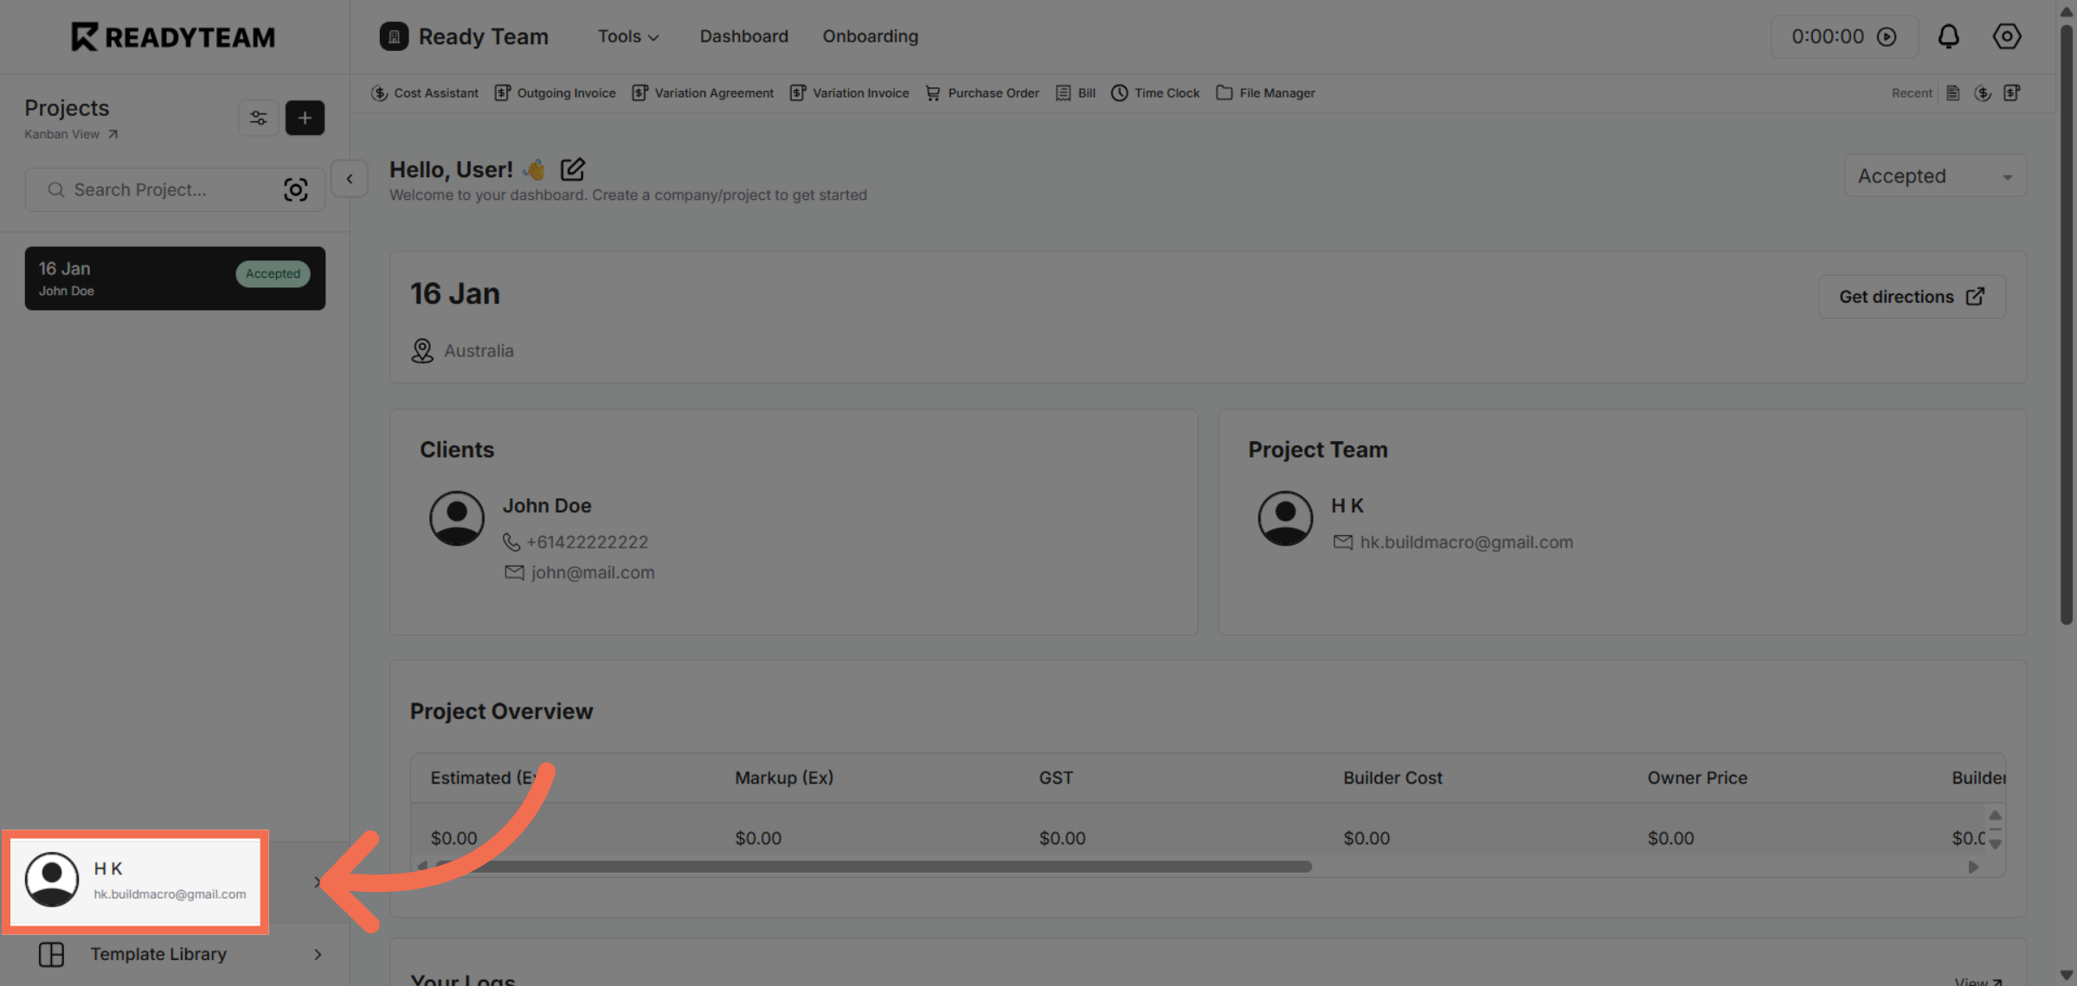Open the settings gear icon
The height and width of the screenshot is (986, 2077).
(2006, 36)
